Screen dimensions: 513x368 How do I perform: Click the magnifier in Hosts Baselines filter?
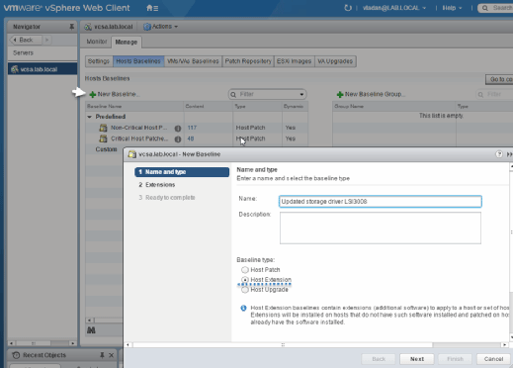[233, 95]
